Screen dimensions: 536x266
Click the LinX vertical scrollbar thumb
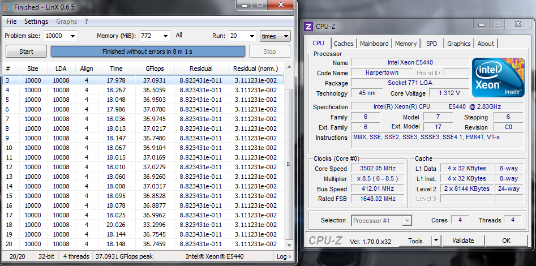click(x=289, y=164)
